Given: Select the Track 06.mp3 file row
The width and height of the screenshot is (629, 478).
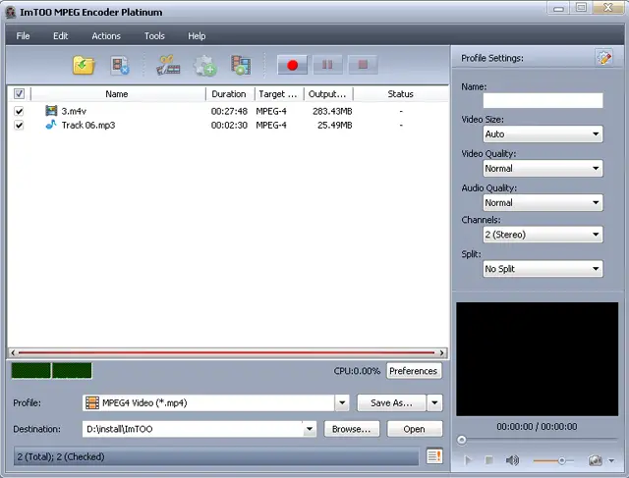Looking at the screenshot, I should point(227,125).
